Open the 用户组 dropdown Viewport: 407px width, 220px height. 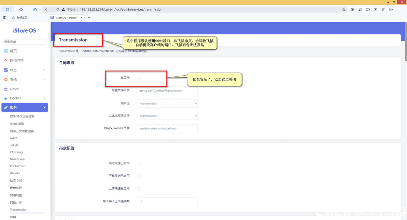click(167, 104)
